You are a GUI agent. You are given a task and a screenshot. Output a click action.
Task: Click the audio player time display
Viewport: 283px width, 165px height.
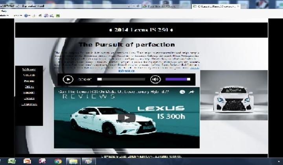click(85, 79)
